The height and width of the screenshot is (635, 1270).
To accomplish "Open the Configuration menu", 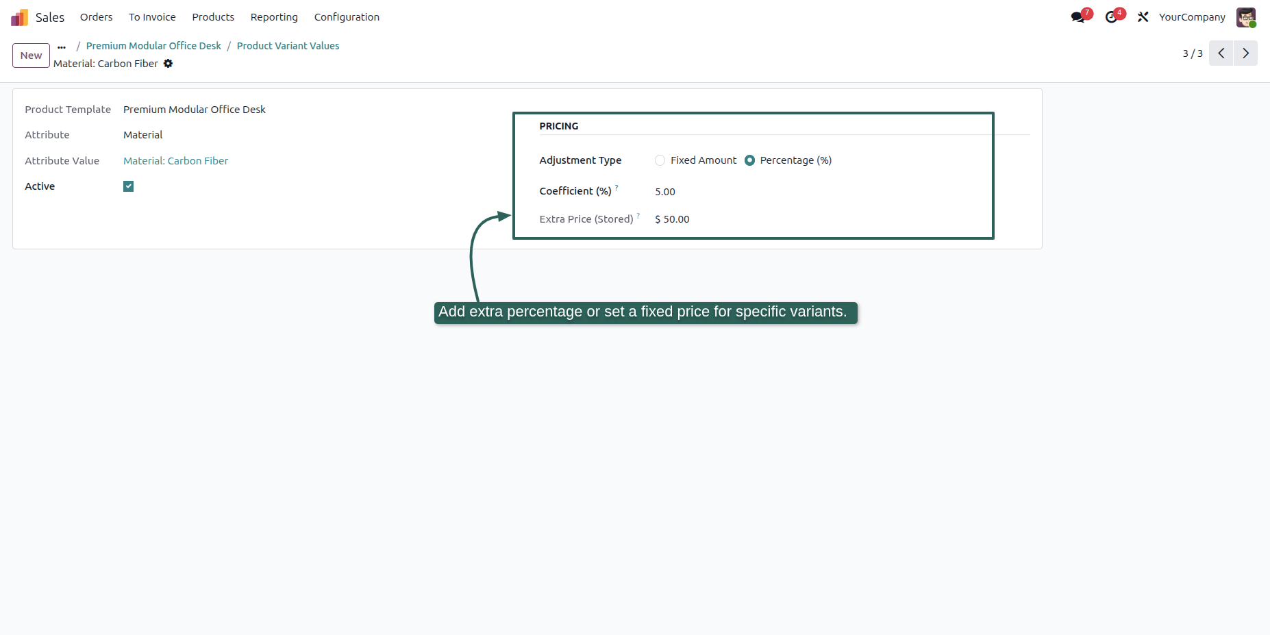I will 347,17.
